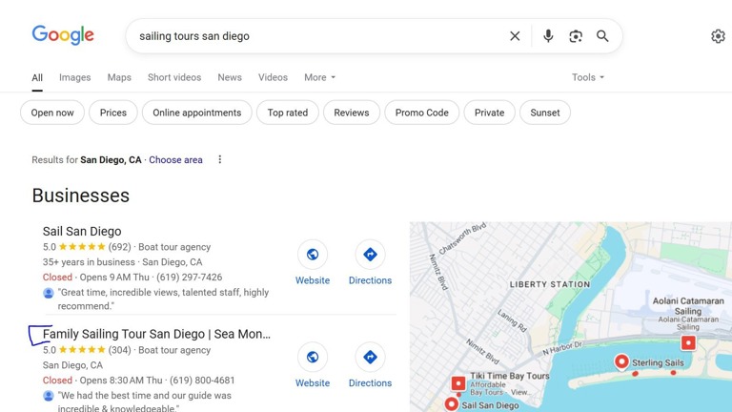Screen dimensions: 732x412
Task: Click Sail San Diego Website globe icon
Action: 313,254
